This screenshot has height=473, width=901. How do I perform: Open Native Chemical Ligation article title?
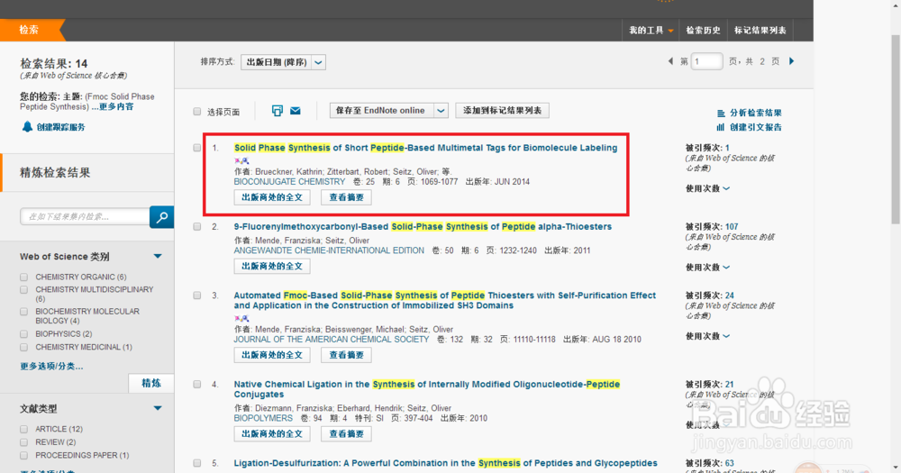click(427, 389)
